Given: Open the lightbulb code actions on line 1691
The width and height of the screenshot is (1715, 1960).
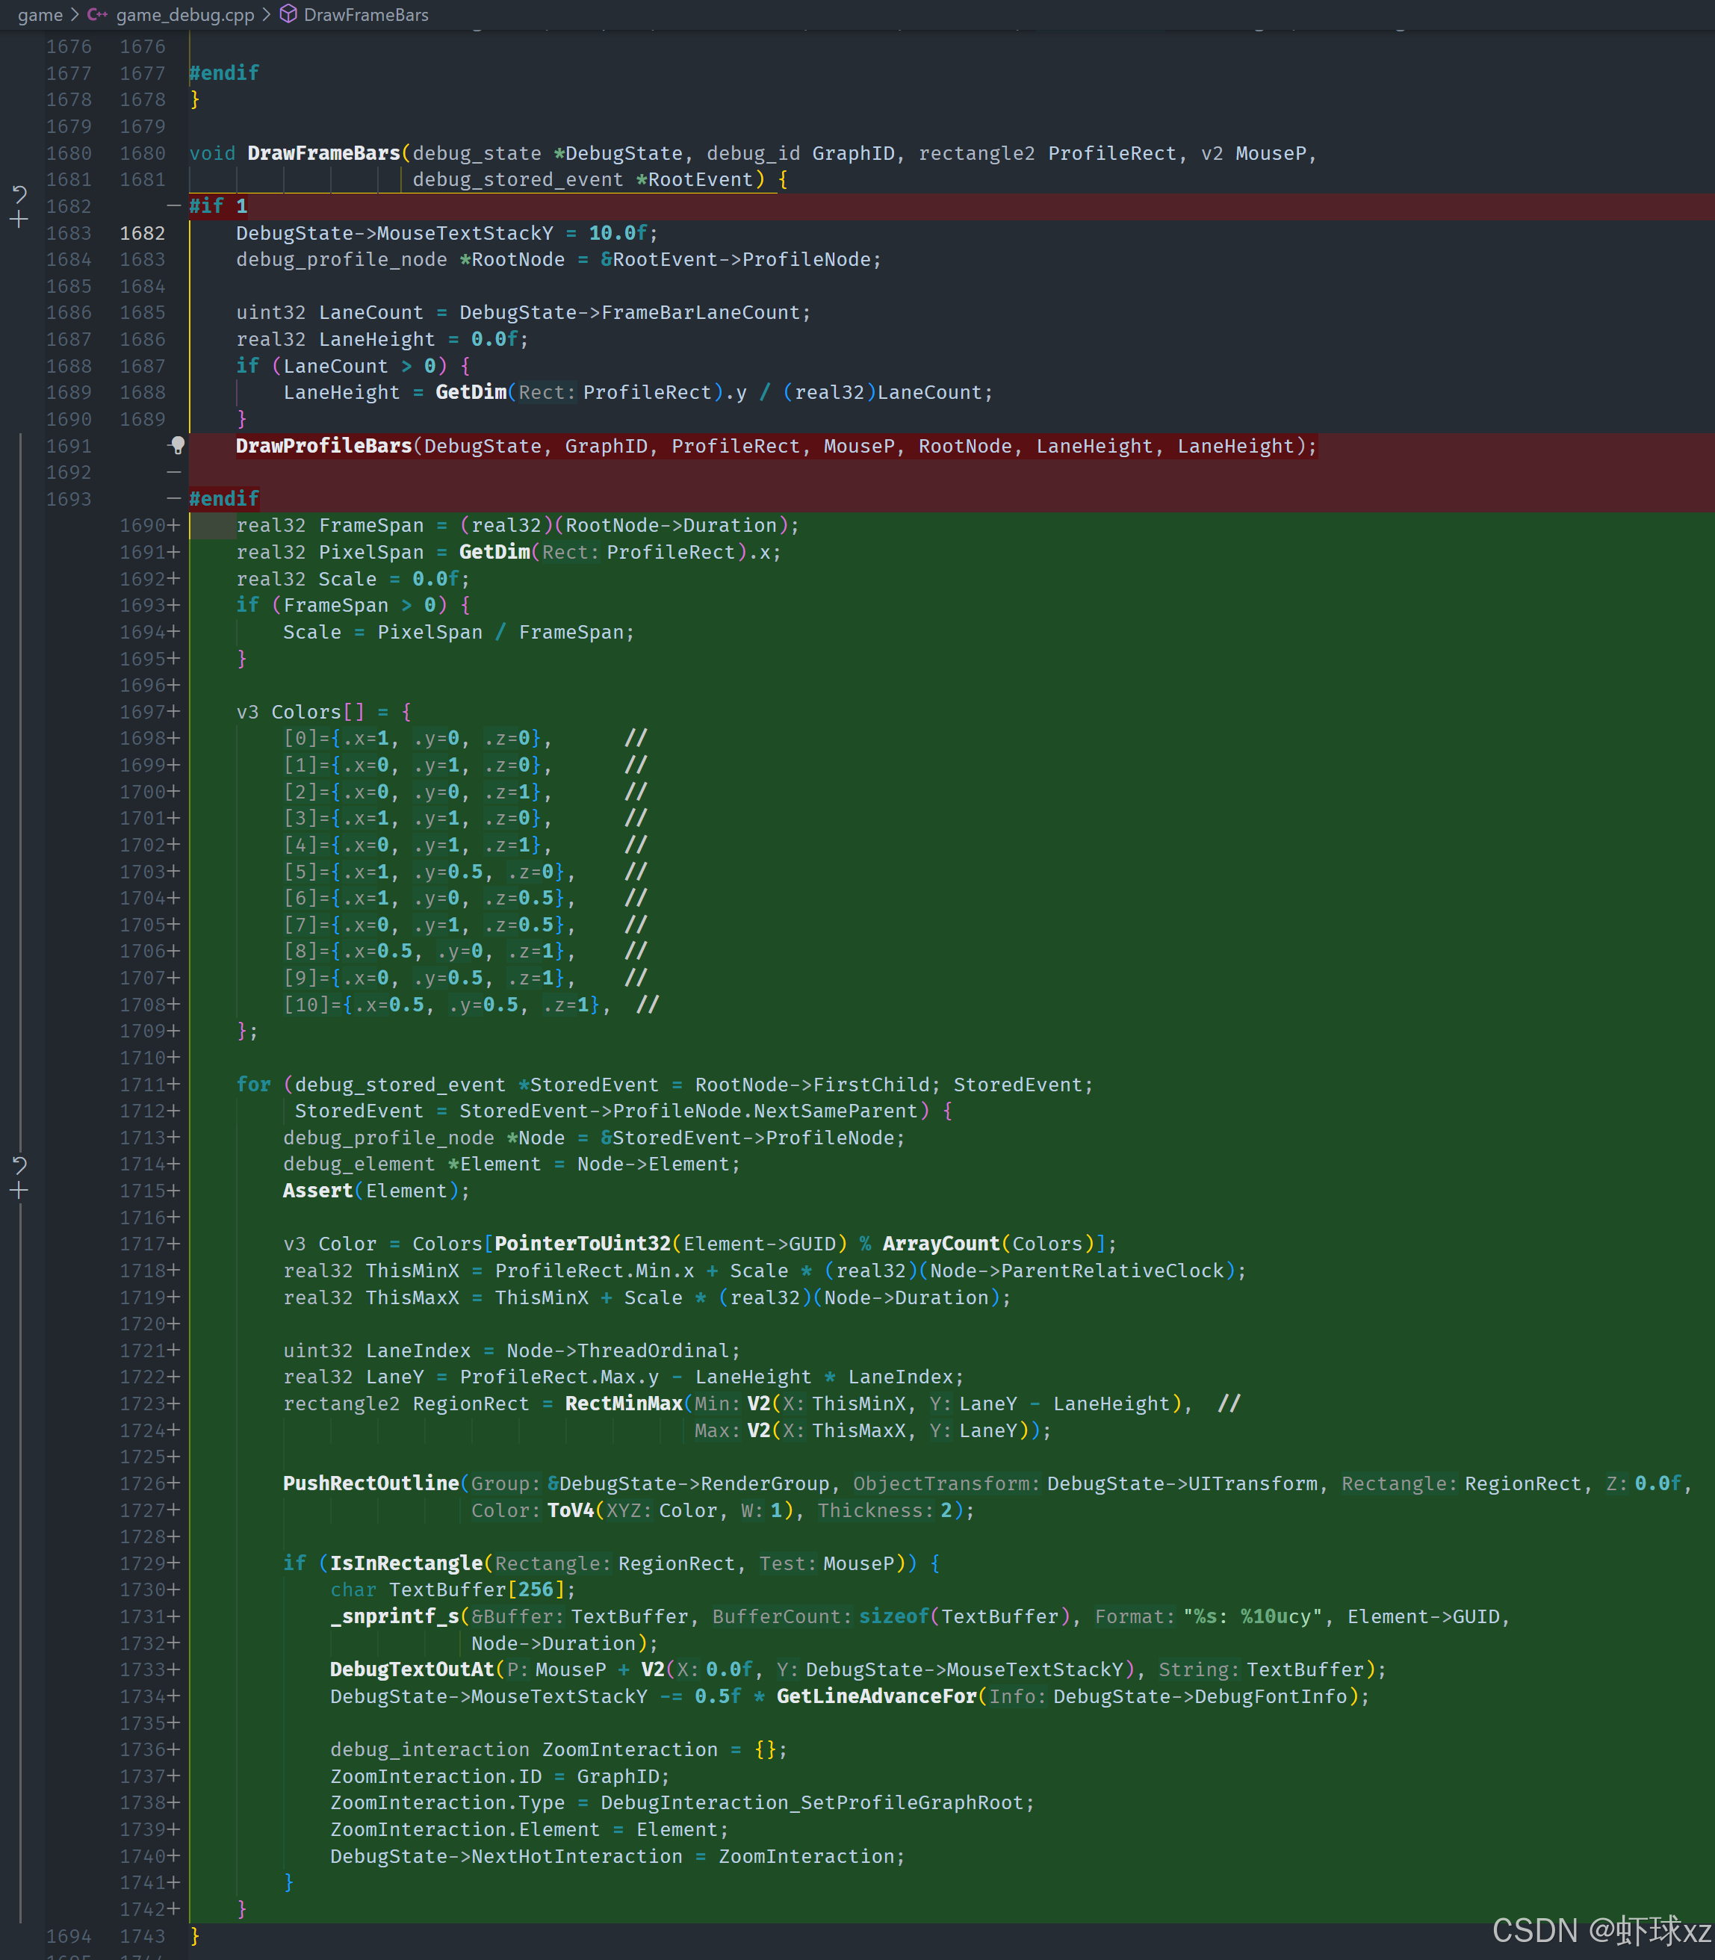Looking at the screenshot, I should [x=177, y=445].
